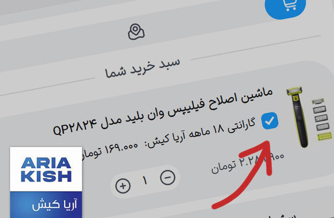The height and width of the screenshot is (218, 334).
Task: Open the ARIA KISH logo
Action: pyautogui.click(x=46, y=169)
